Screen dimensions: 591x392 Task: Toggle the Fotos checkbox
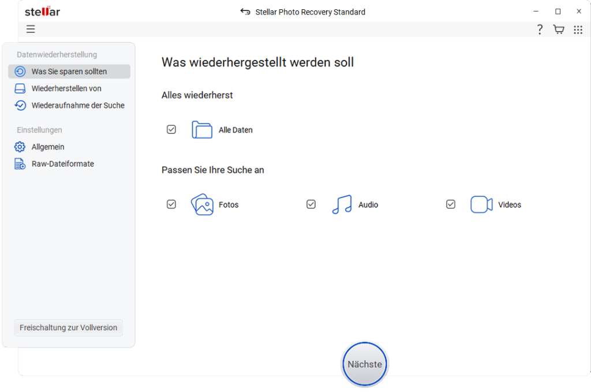pos(171,204)
